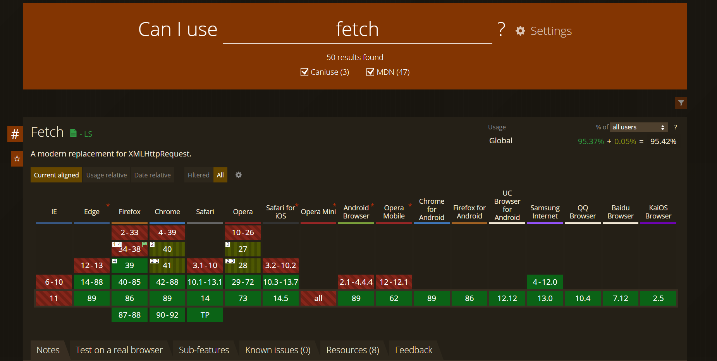Open the table display options gear

pyautogui.click(x=239, y=175)
